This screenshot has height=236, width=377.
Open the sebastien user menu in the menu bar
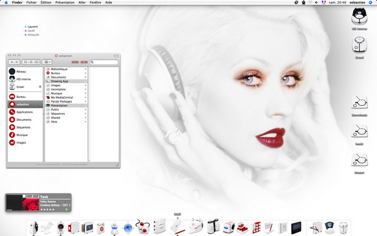(x=358, y=2)
